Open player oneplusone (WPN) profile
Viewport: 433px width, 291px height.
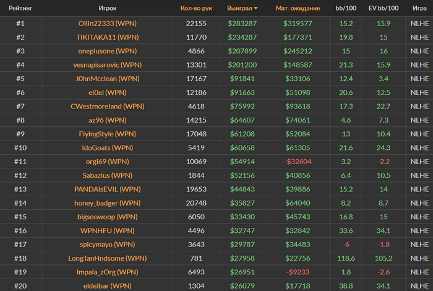[108, 51]
